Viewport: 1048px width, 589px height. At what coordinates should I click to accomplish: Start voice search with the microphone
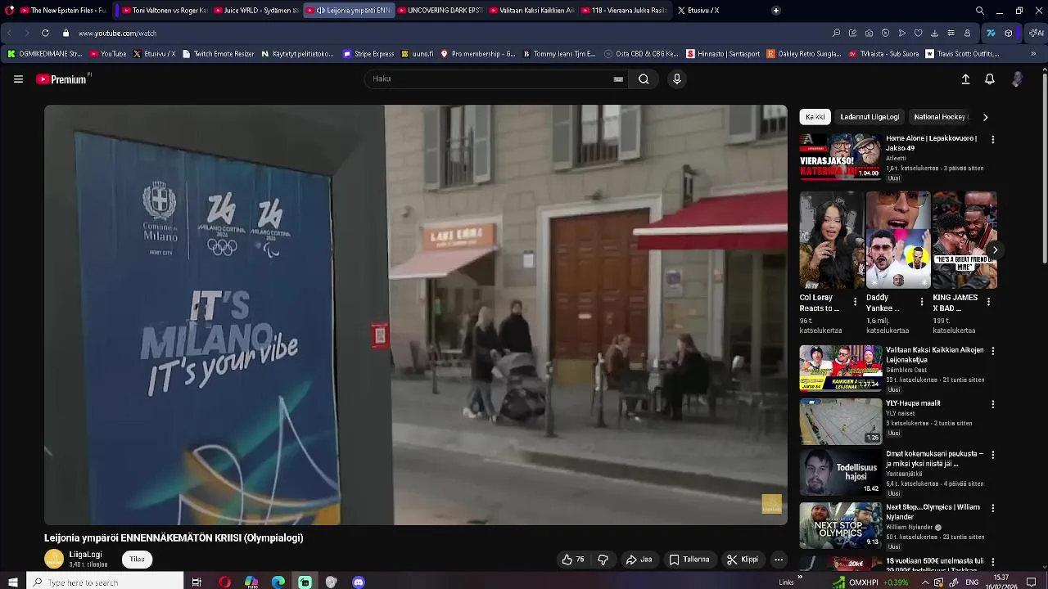click(676, 79)
